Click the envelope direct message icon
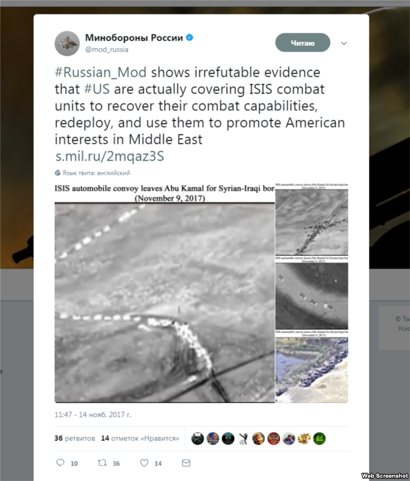The image size is (410, 481). pos(186,463)
